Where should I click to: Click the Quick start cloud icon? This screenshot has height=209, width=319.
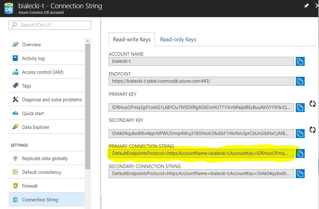click(x=15, y=113)
